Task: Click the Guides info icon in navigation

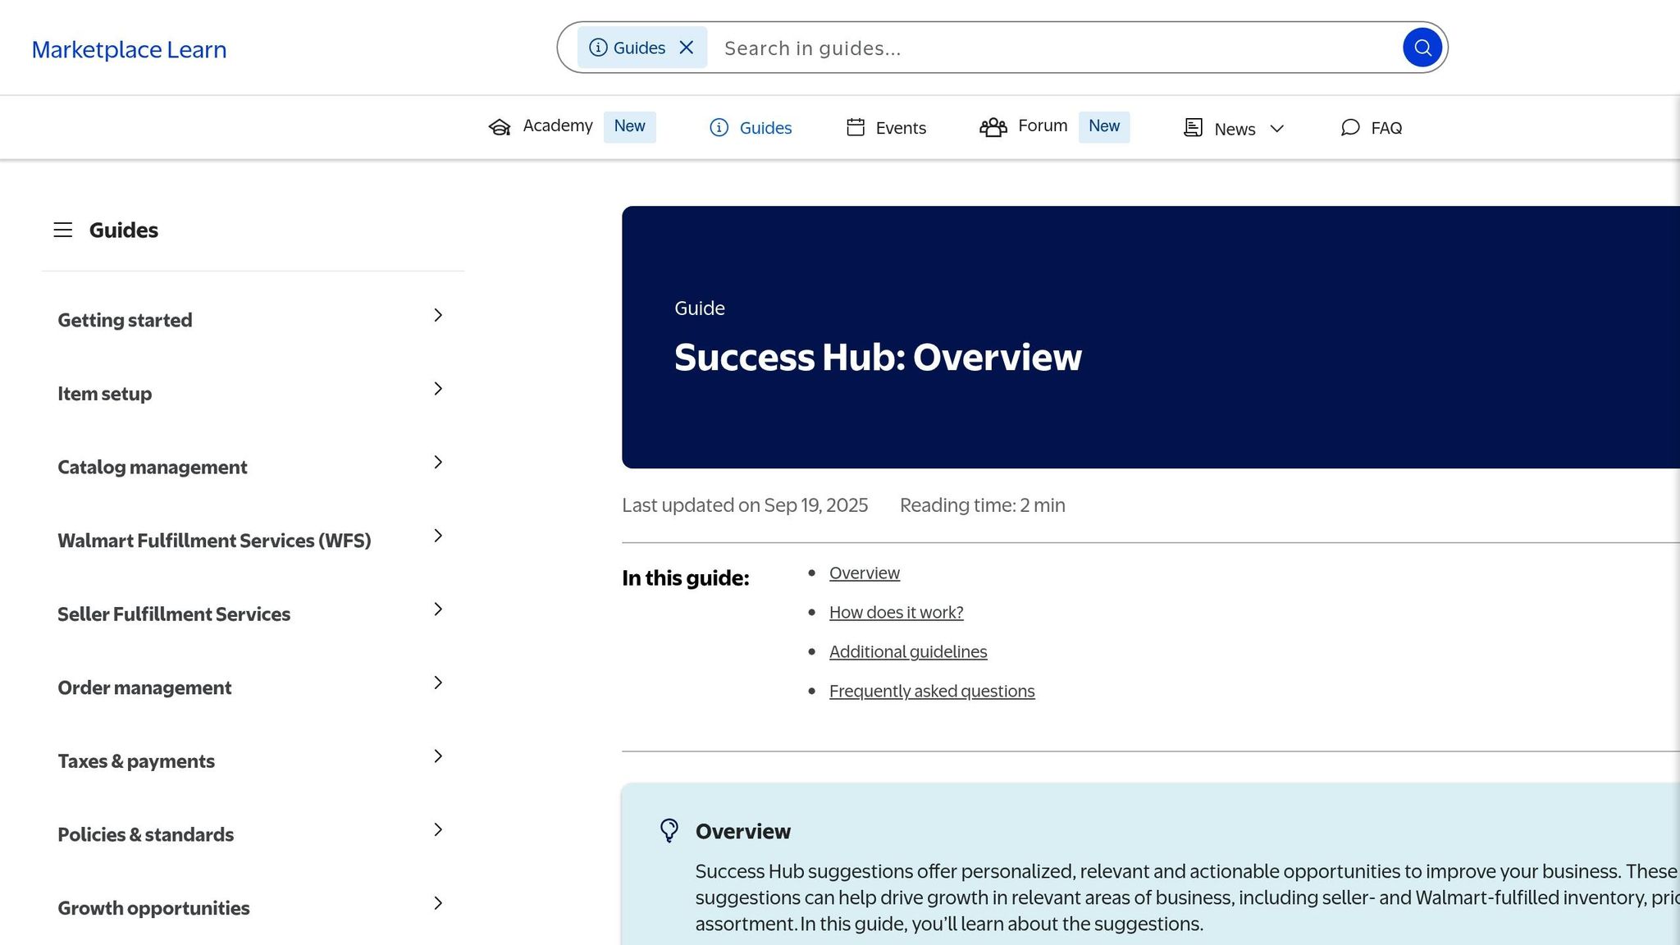Action: pos(719,127)
